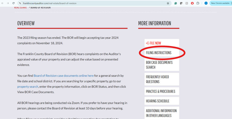Click the red stop-hand blocker extension icon
The image size is (232, 119).
point(192,3)
